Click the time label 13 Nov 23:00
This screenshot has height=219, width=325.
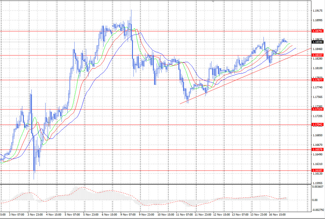259,214
